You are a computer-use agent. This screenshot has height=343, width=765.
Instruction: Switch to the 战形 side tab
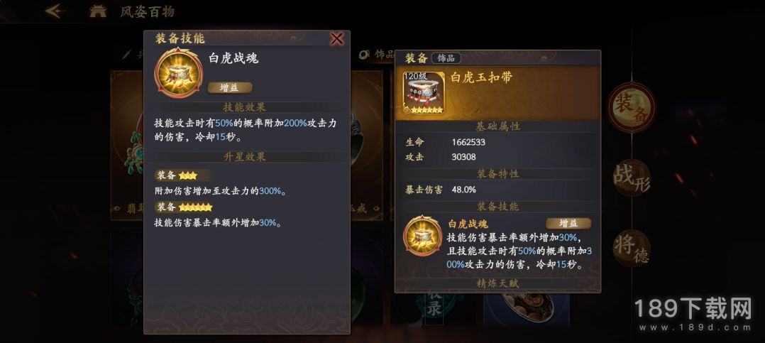(632, 178)
